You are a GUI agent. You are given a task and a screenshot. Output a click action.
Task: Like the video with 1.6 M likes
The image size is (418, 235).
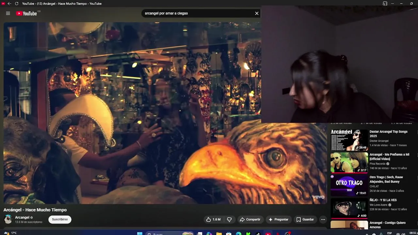tap(214, 219)
